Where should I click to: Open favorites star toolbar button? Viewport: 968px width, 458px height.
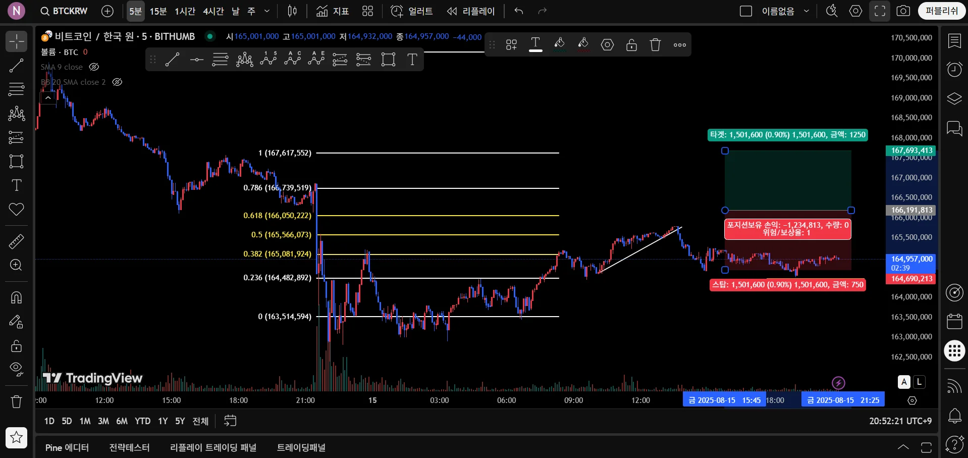(16, 437)
